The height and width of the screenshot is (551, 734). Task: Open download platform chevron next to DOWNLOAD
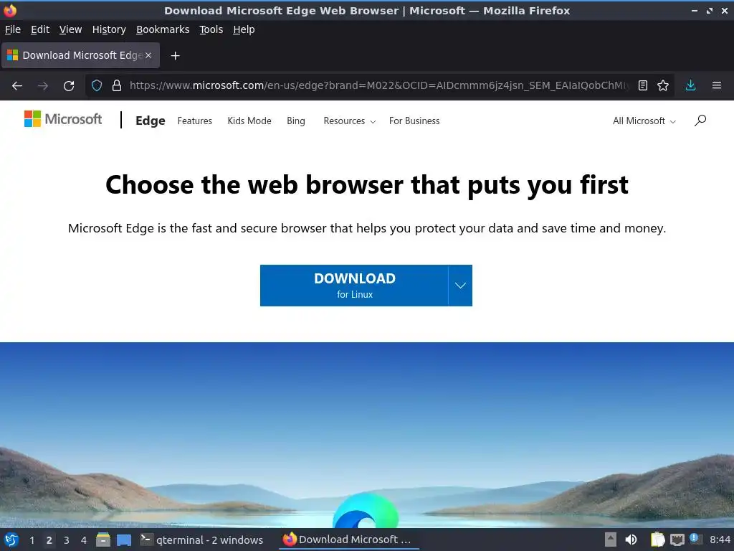point(460,286)
